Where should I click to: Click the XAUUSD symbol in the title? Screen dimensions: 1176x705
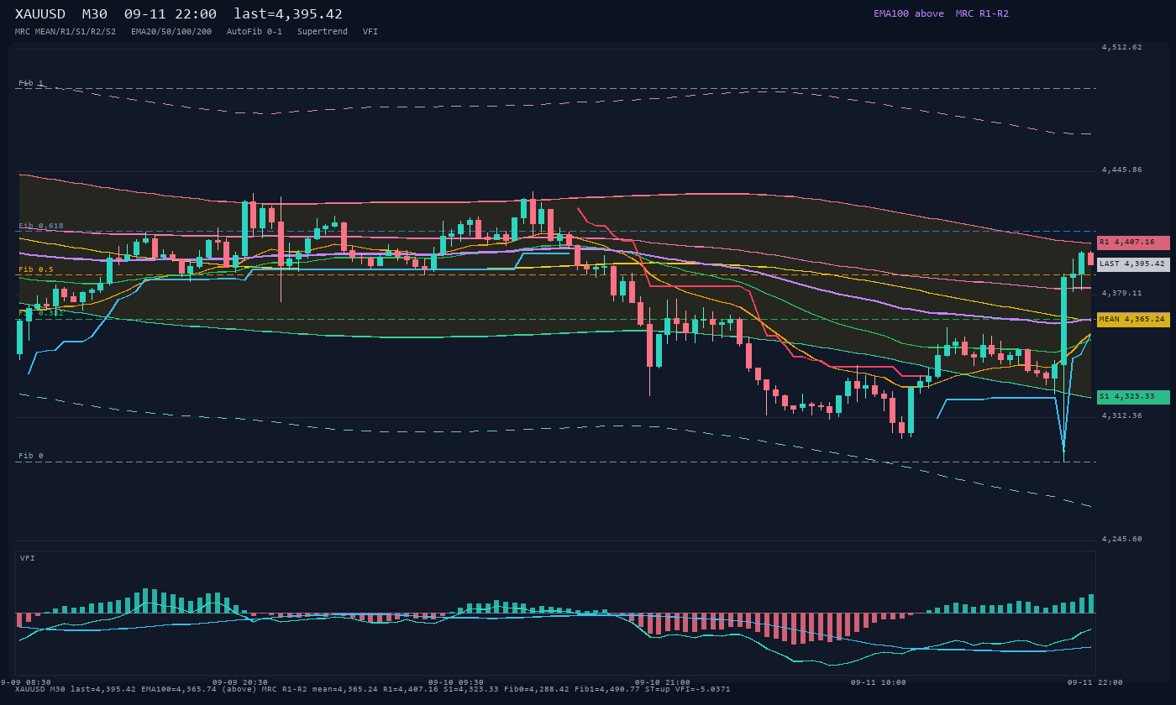[40, 14]
